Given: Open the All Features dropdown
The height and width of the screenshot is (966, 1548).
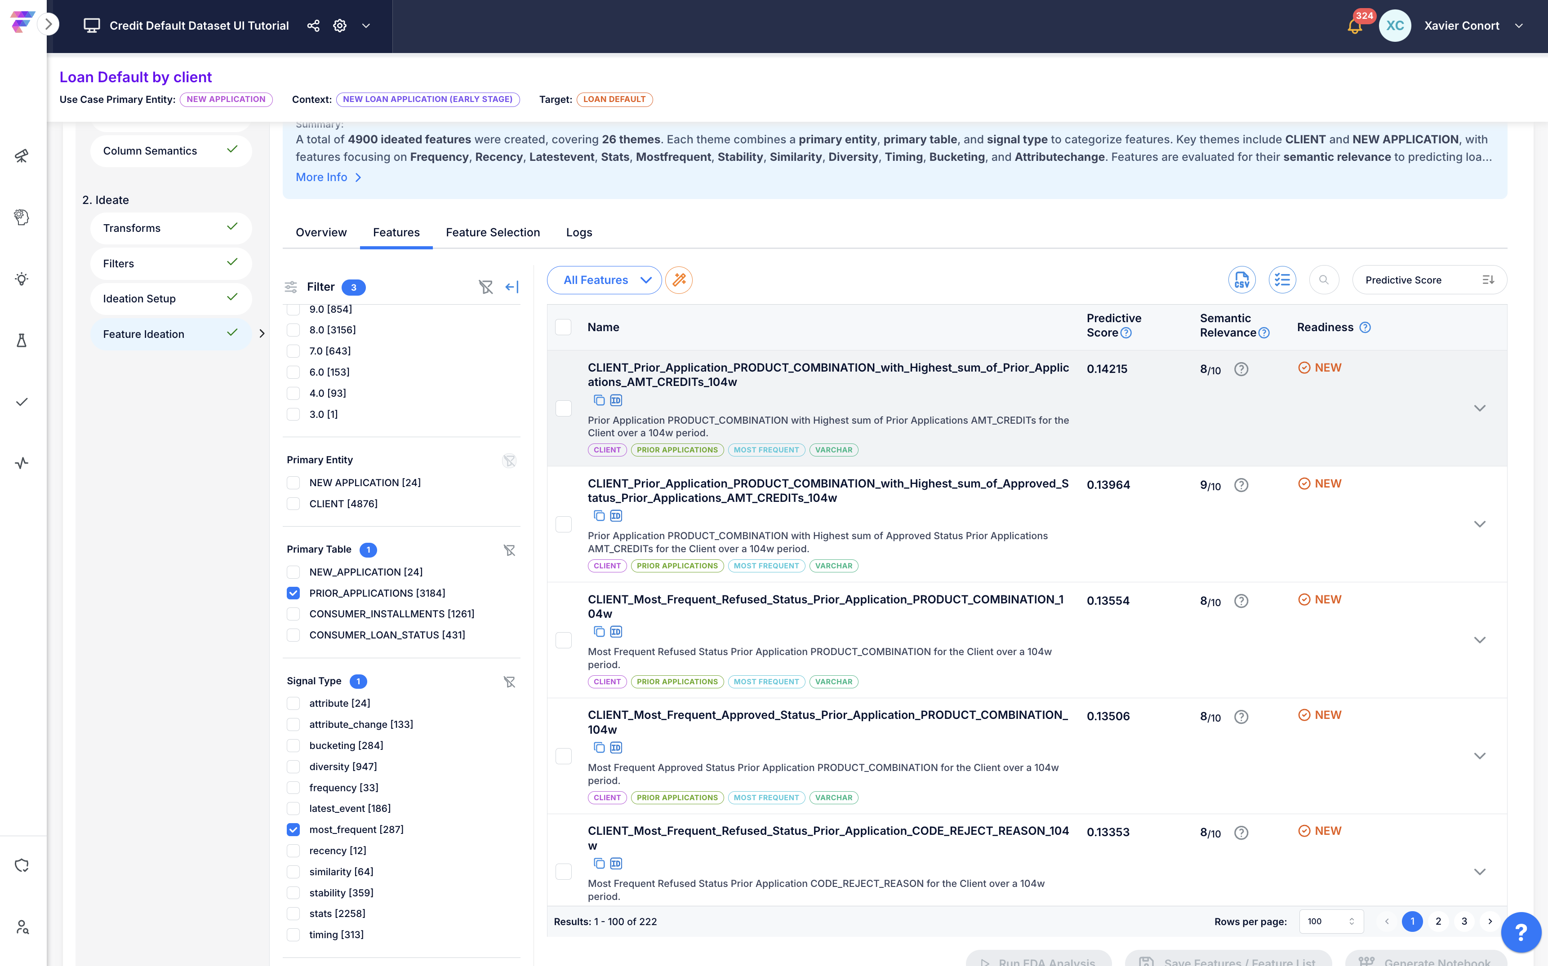Looking at the screenshot, I should [605, 280].
